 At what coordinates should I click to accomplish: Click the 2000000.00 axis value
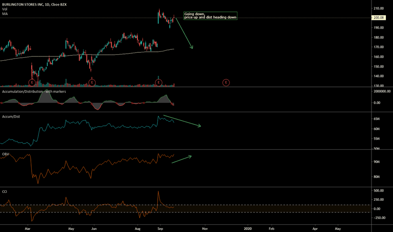click(382, 91)
